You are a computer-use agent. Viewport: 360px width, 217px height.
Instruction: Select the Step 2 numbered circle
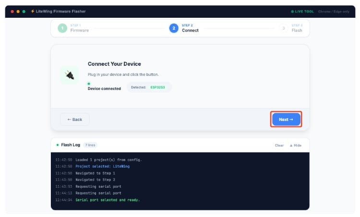(x=173, y=28)
